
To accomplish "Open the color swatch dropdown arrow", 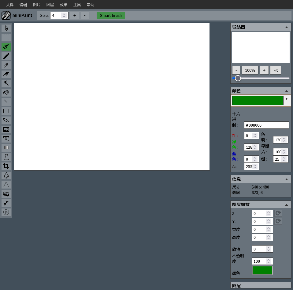I will click(x=287, y=99).
